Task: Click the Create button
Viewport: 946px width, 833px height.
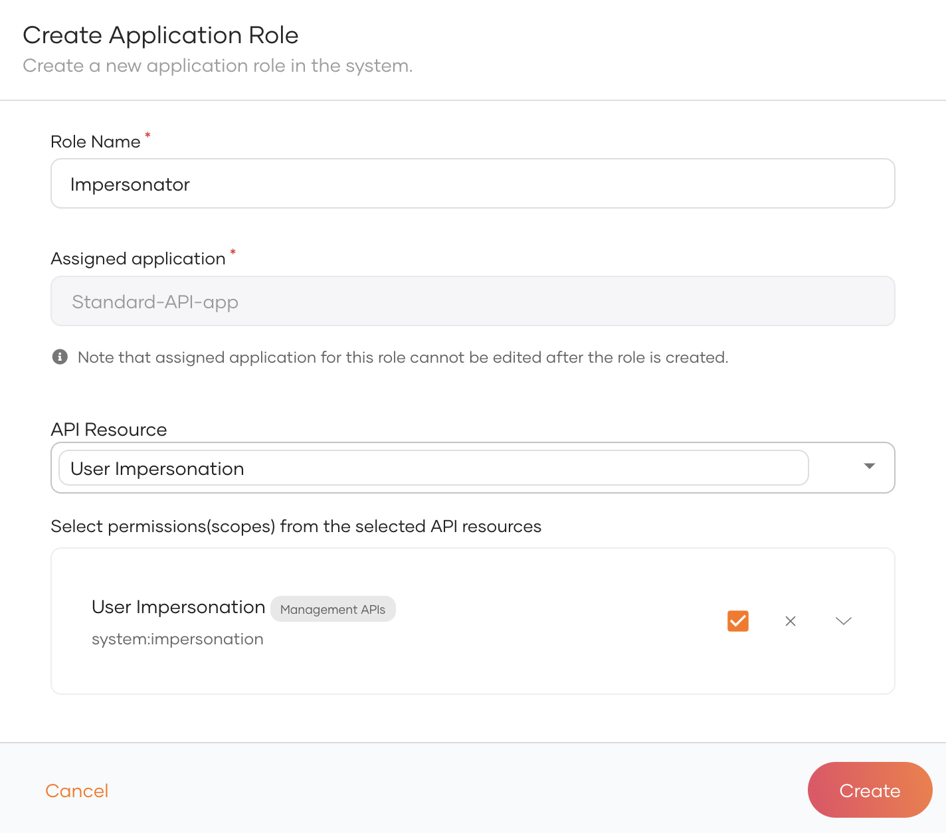Action: (x=870, y=790)
